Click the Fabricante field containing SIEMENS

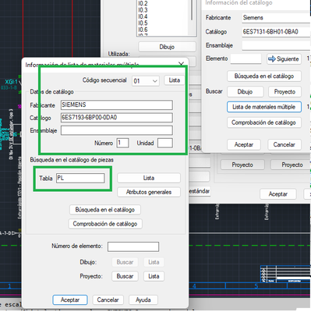click(117, 105)
